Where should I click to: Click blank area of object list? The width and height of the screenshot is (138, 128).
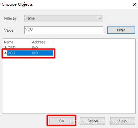click(x=79, y=84)
